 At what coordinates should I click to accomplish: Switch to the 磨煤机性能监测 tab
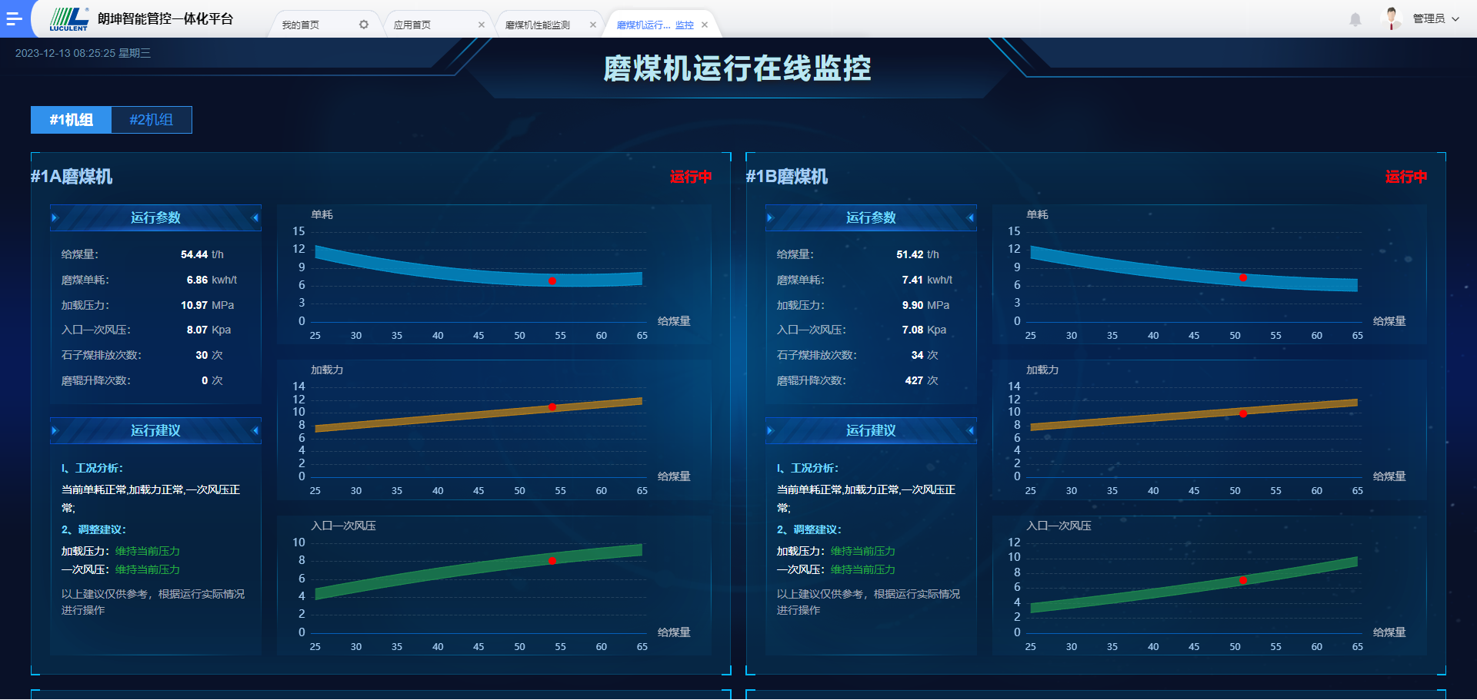(x=538, y=25)
